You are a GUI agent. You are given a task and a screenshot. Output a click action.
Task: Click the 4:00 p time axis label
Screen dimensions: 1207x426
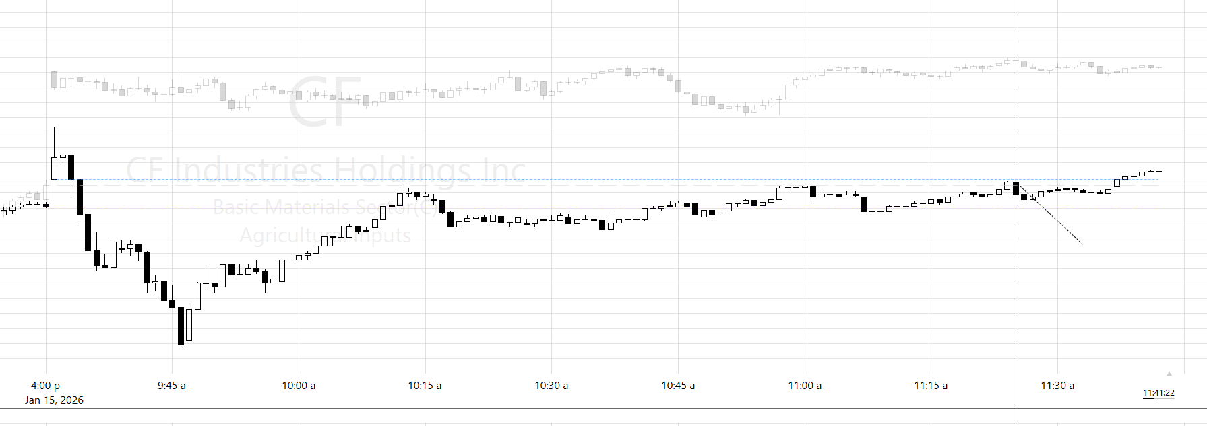[x=45, y=386]
